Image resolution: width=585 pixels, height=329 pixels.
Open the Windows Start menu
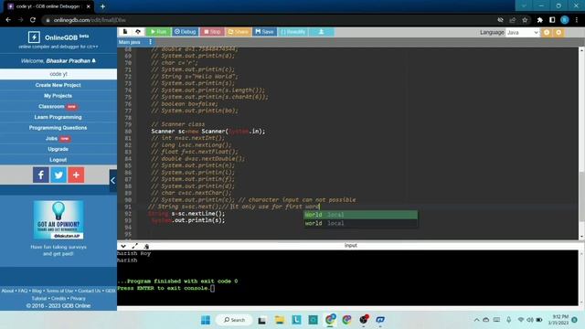pos(206,320)
